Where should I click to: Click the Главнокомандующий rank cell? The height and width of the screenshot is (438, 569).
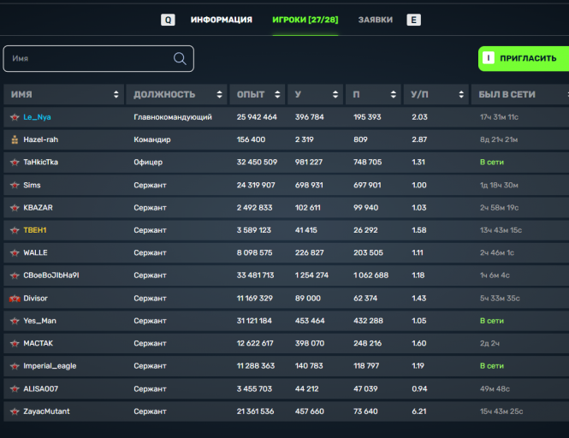coord(173,117)
